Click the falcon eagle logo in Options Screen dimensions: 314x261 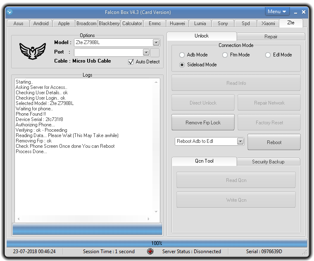tap(33, 51)
